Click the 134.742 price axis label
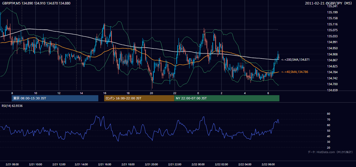This screenshot has height=167, width=356. pos(332,78)
